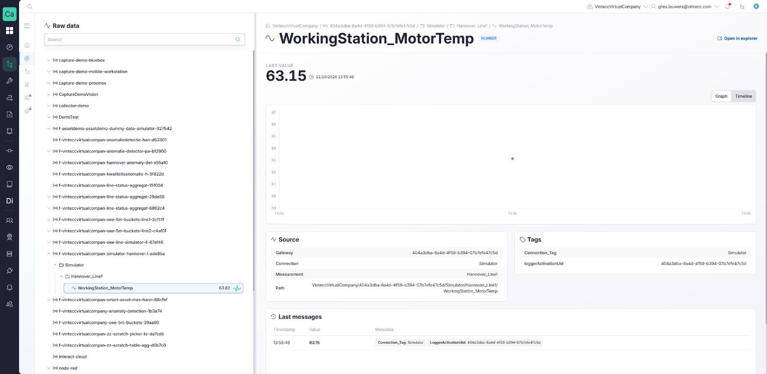Collapse the Hannover_Line1 folder node
Screen dimensions: 767x374
pos(61,276)
